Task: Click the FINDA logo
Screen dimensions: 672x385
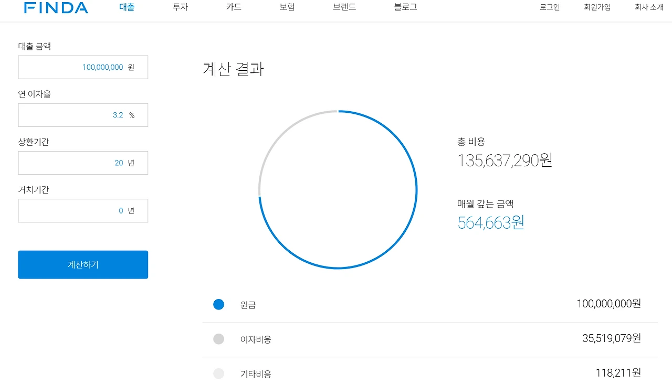Action: [x=56, y=7]
